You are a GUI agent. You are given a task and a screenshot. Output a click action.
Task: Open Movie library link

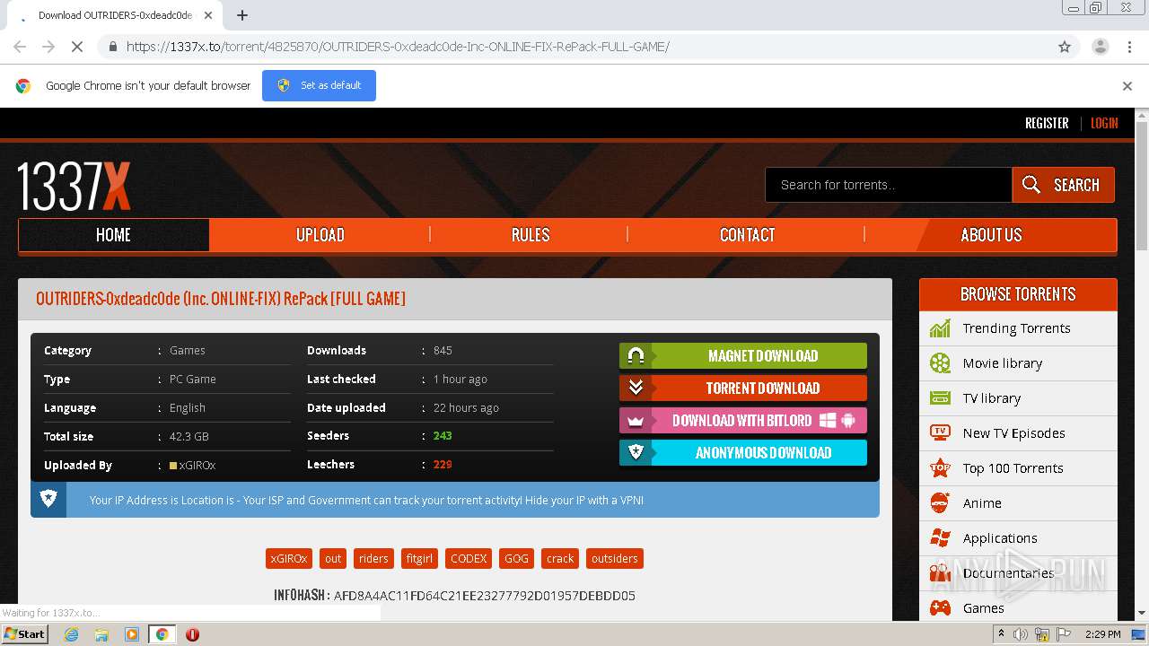click(x=1003, y=363)
